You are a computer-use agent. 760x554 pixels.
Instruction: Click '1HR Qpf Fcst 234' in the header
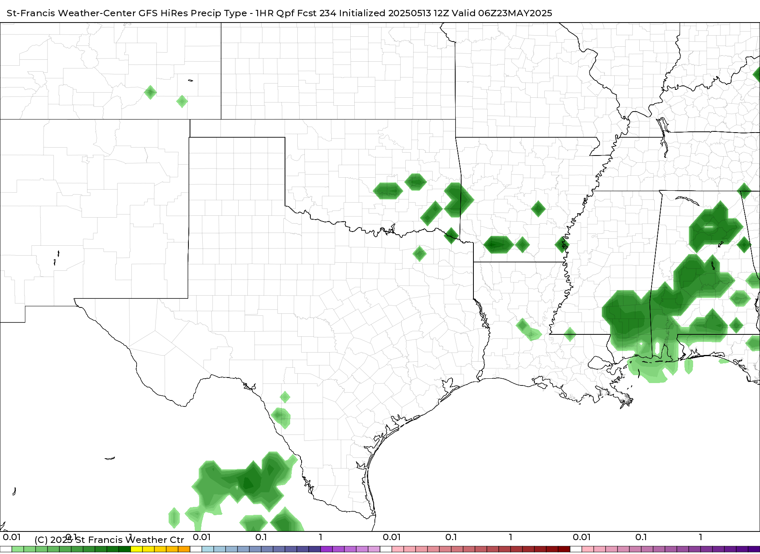coord(296,13)
